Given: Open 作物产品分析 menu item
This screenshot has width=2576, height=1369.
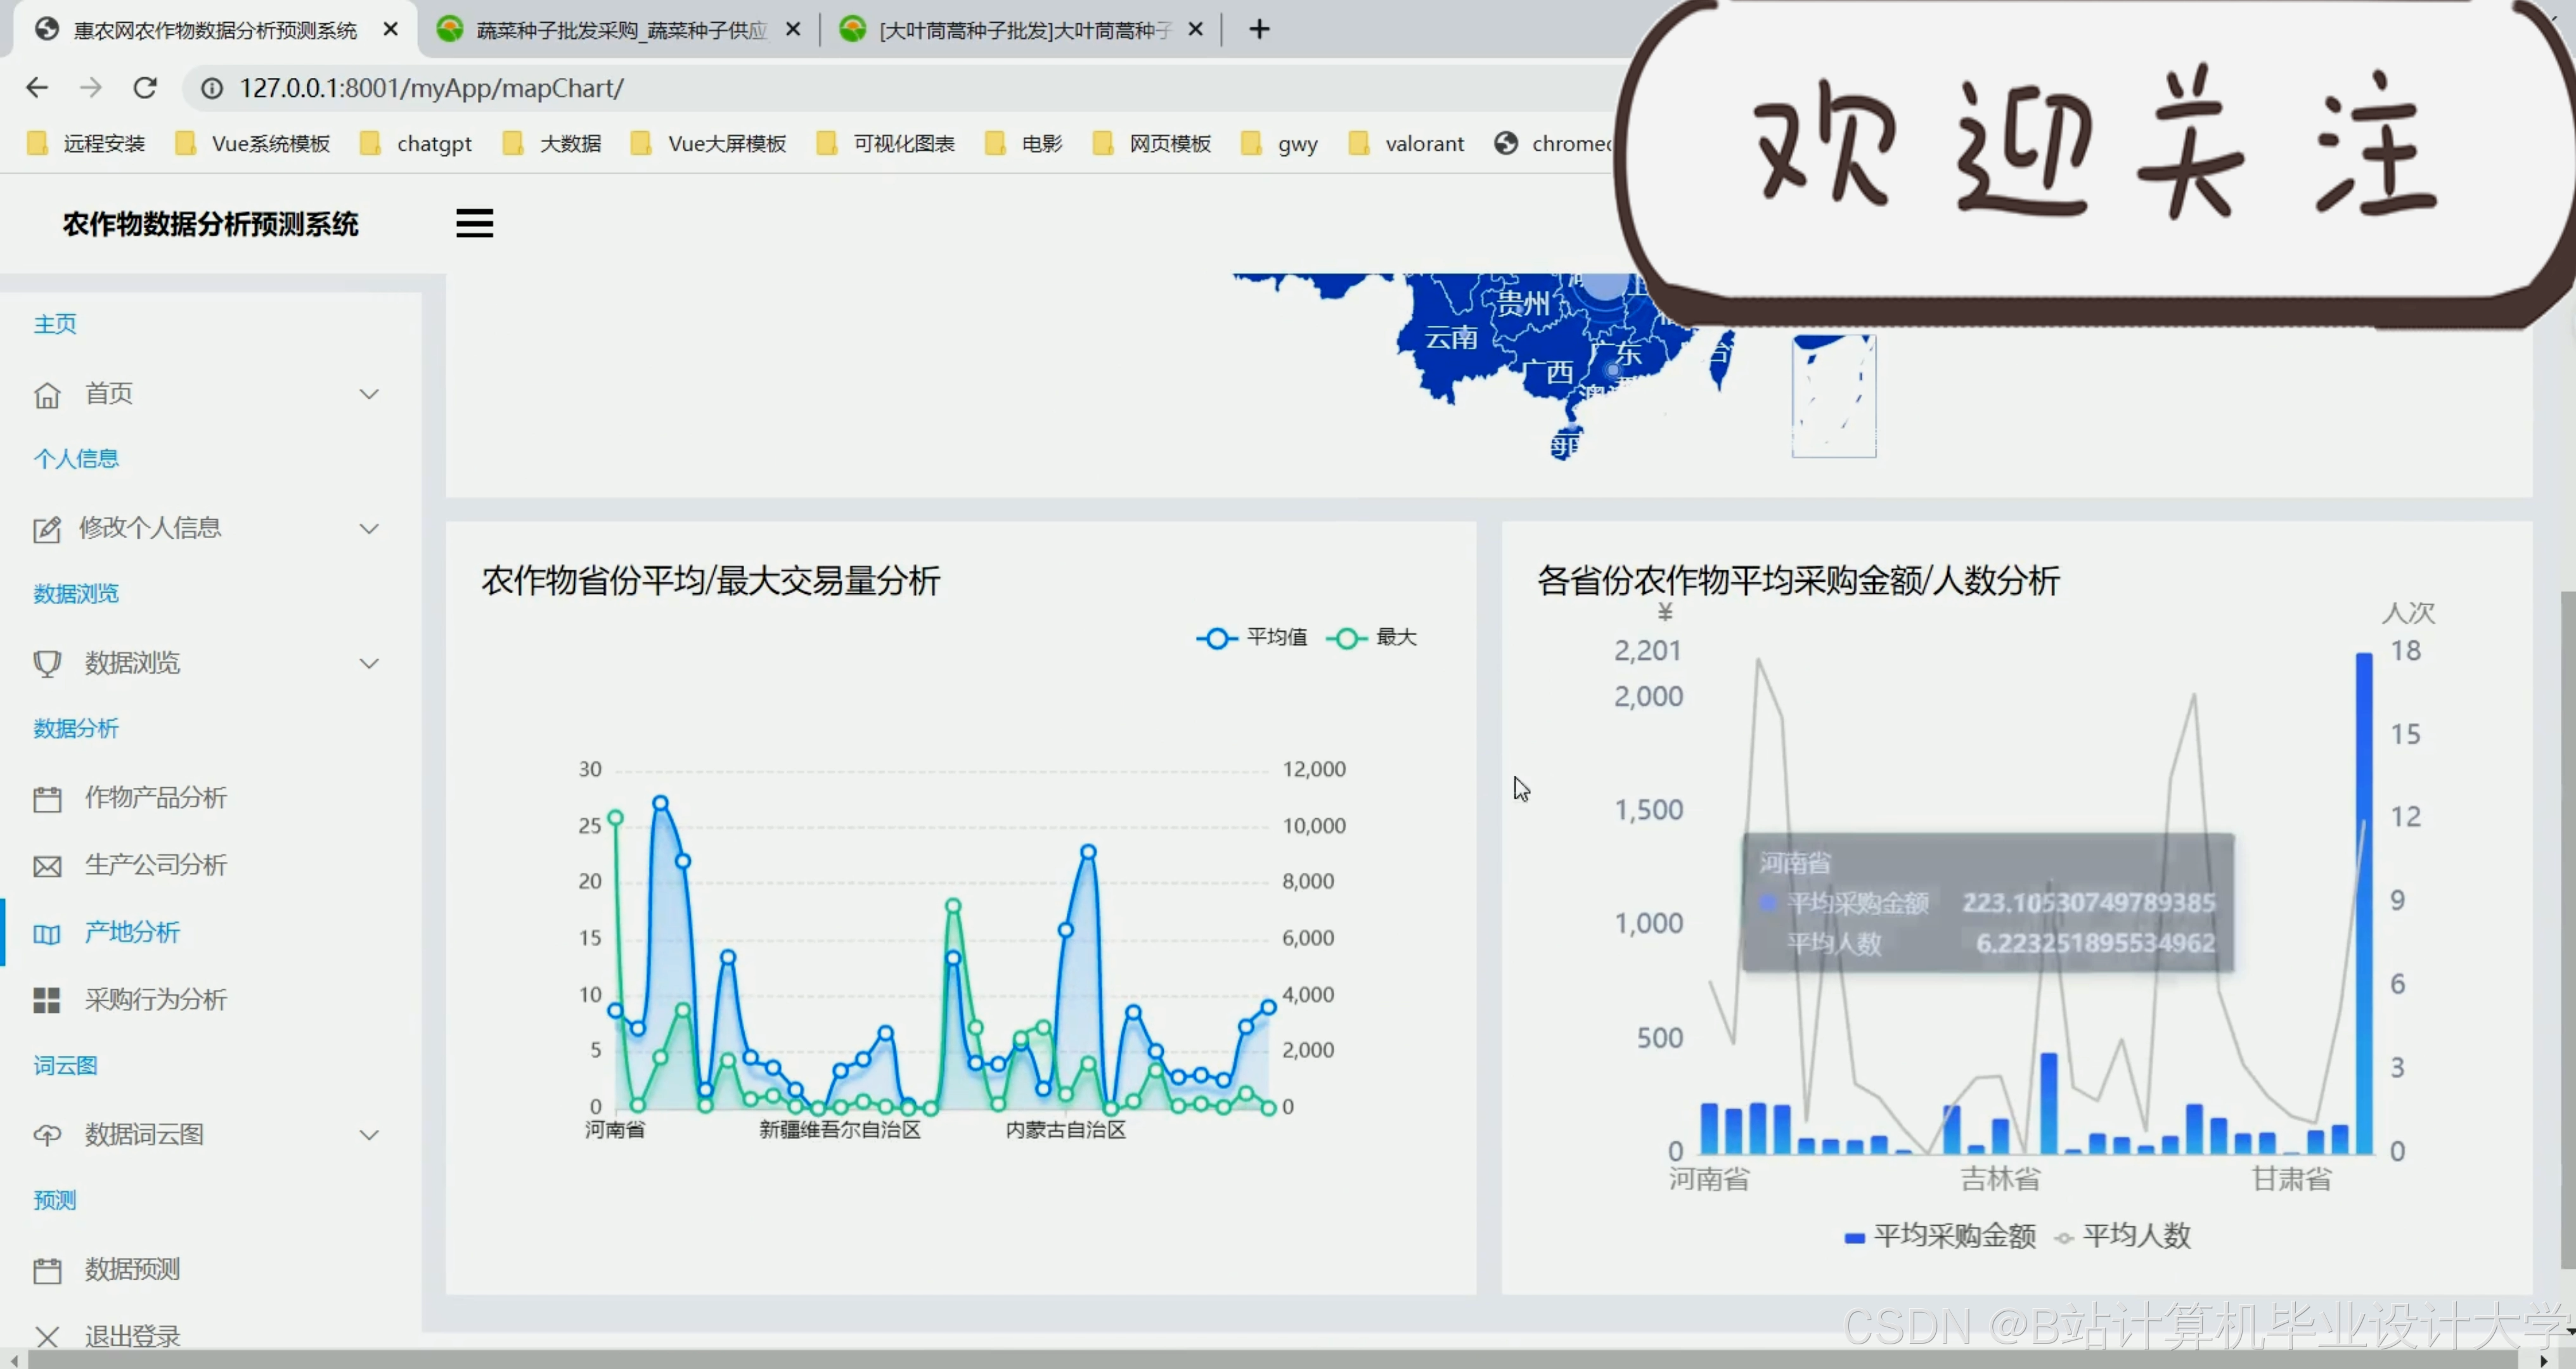Looking at the screenshot, I should 155,797.
